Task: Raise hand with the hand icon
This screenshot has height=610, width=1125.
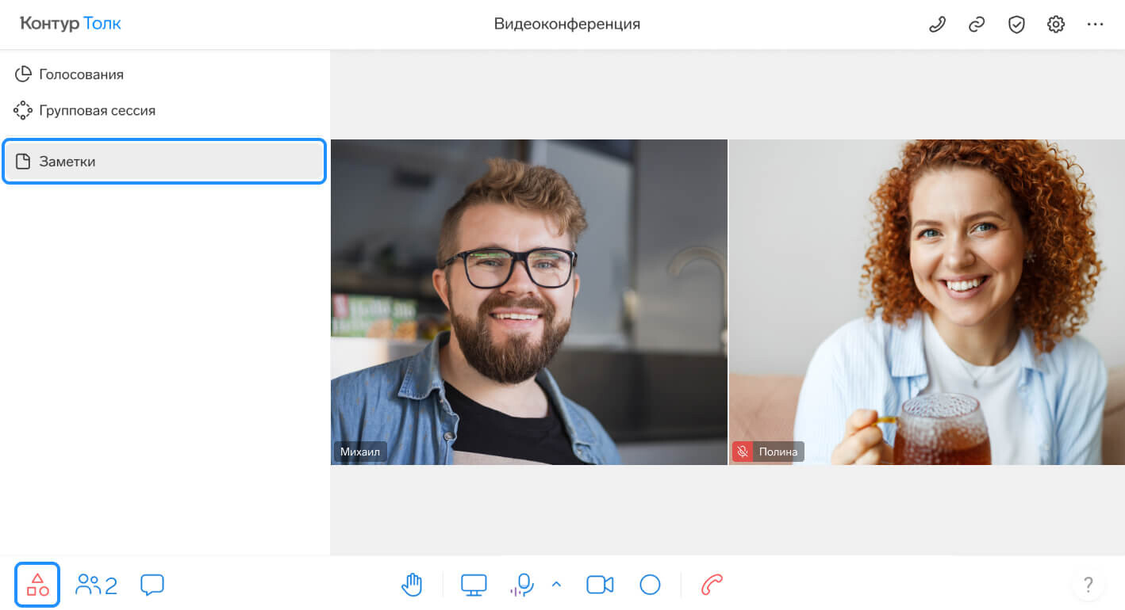Action: tap(412, 585)
